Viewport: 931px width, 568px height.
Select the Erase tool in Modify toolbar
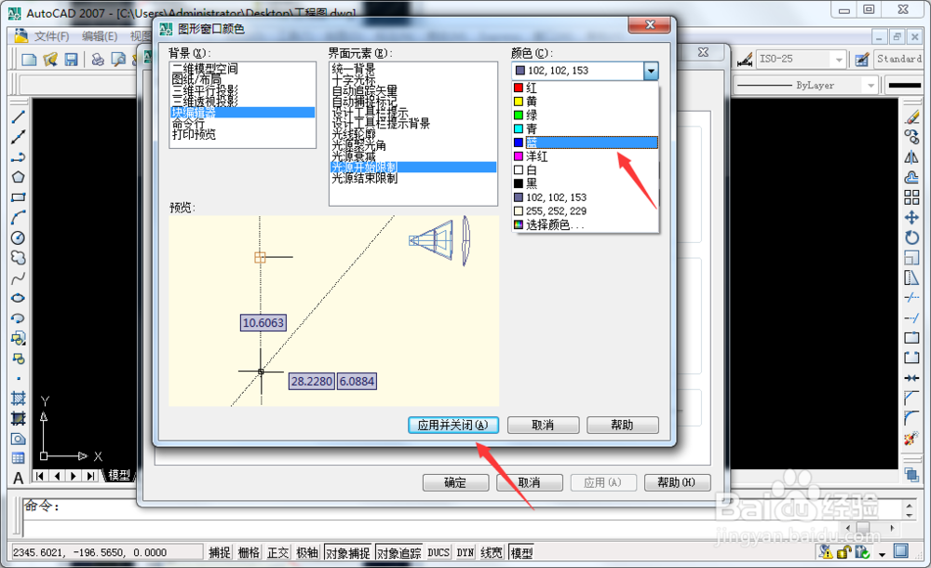coord(911,117)
